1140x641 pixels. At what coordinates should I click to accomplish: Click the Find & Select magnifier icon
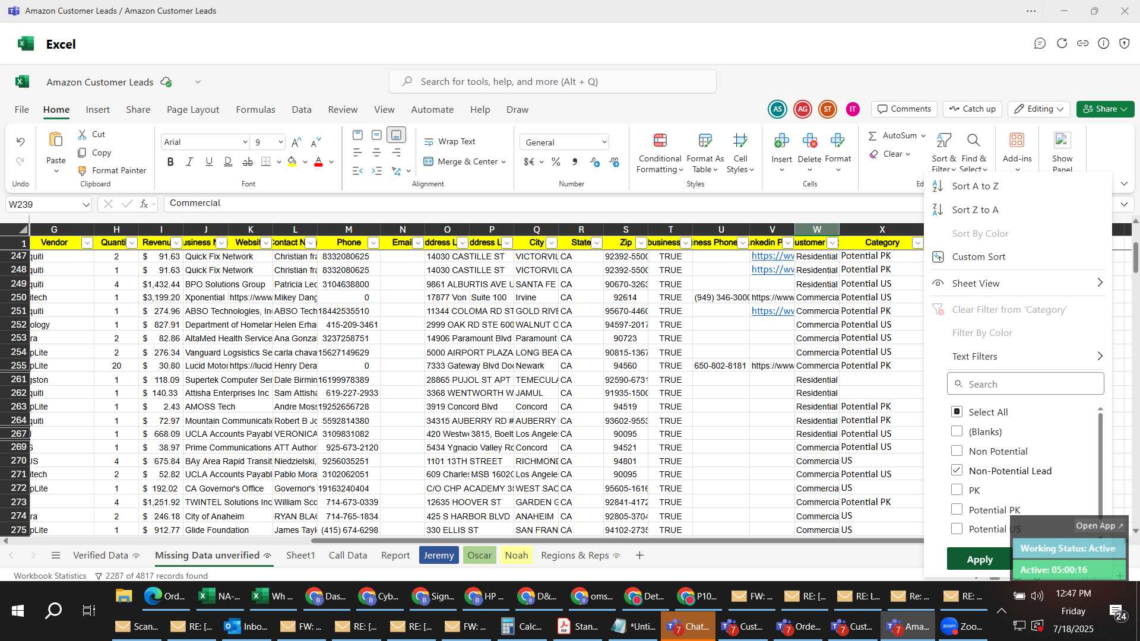(x=973, y=140)
